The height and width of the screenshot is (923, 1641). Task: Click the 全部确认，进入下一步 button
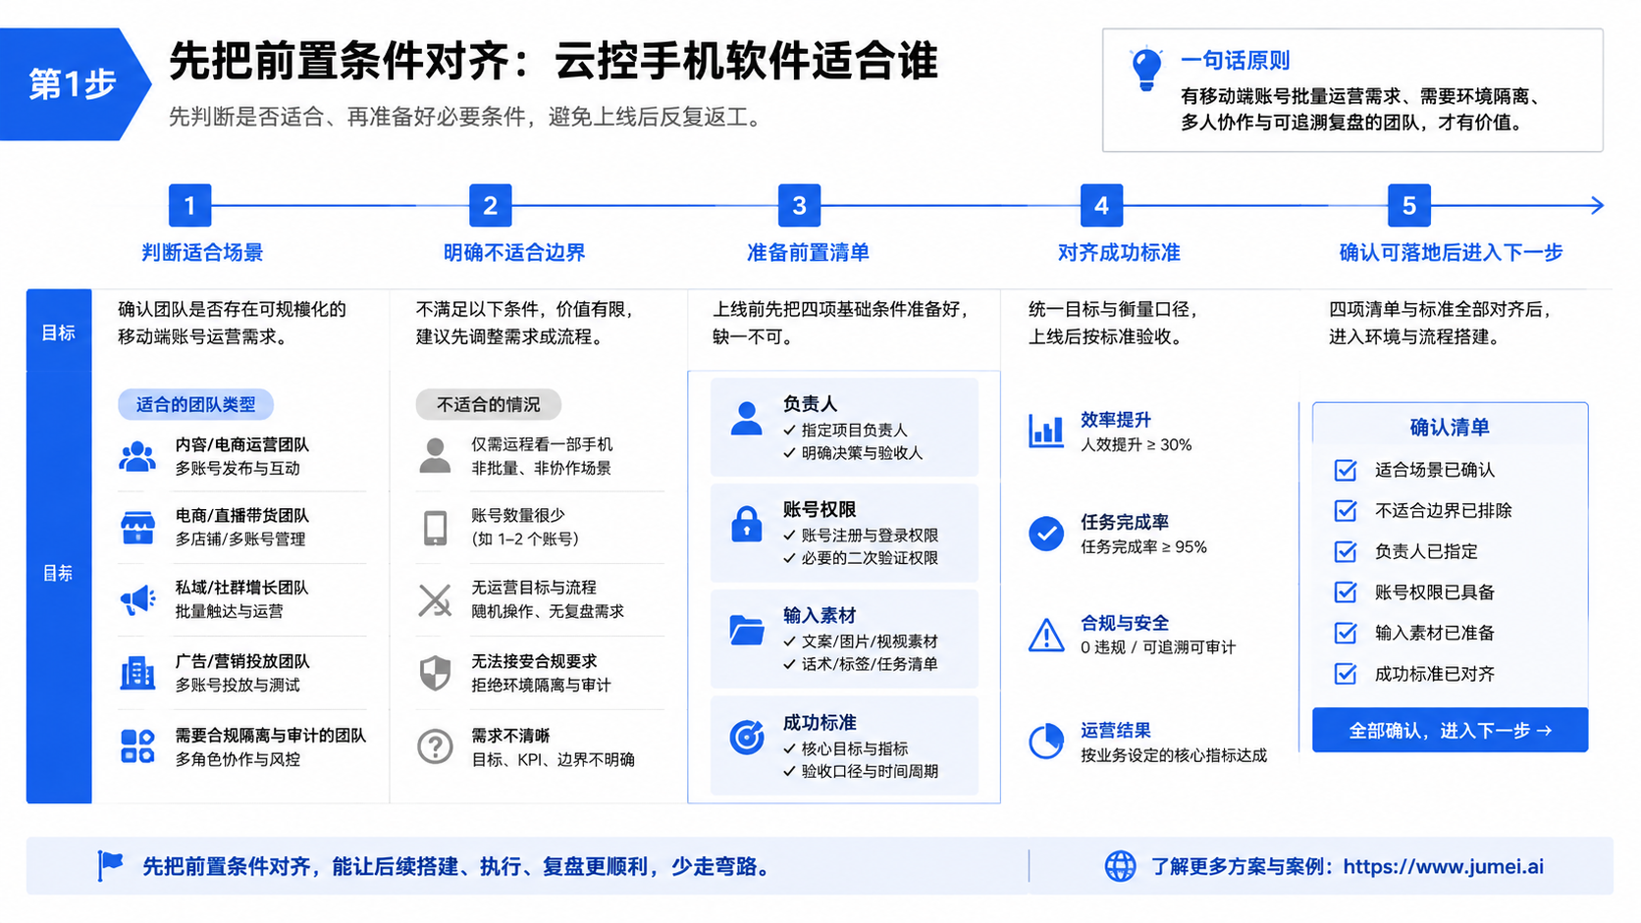pos(1450,731)
